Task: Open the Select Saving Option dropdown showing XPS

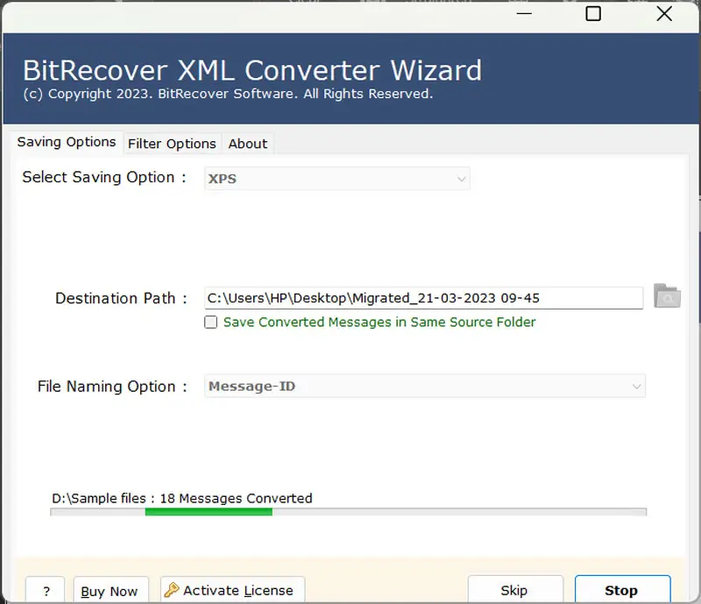Action: 336,179
